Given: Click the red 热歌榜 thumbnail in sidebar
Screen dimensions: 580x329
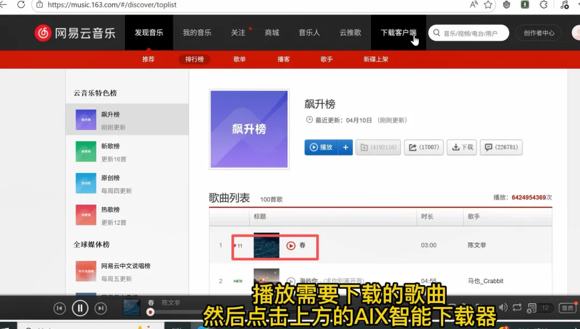Looking at the screenshot, I should 86,215.
